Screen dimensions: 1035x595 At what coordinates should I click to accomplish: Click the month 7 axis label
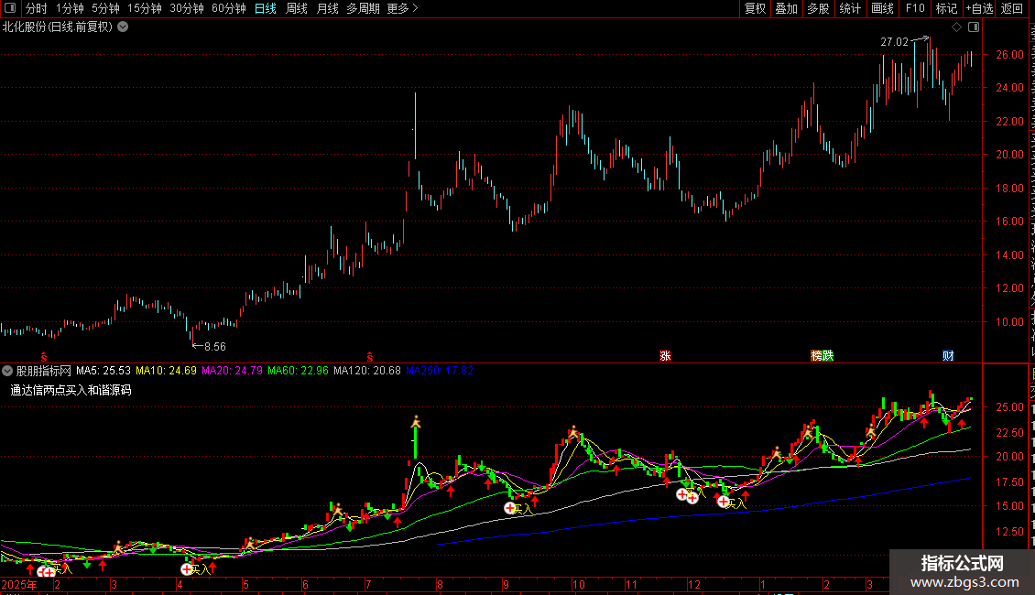tap(367, 585)
